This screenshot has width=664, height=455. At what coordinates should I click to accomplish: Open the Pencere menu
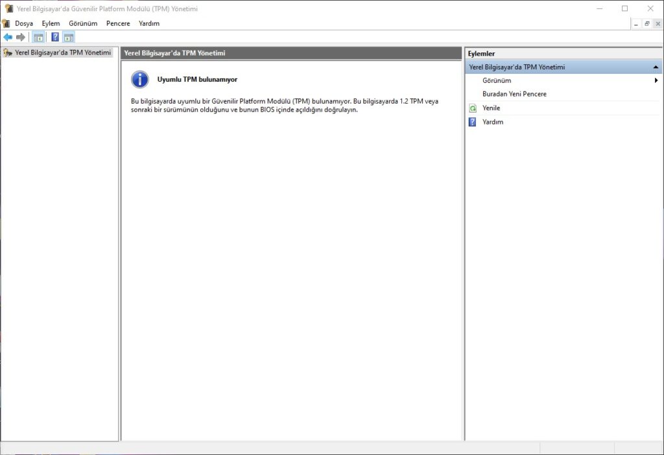118,23
